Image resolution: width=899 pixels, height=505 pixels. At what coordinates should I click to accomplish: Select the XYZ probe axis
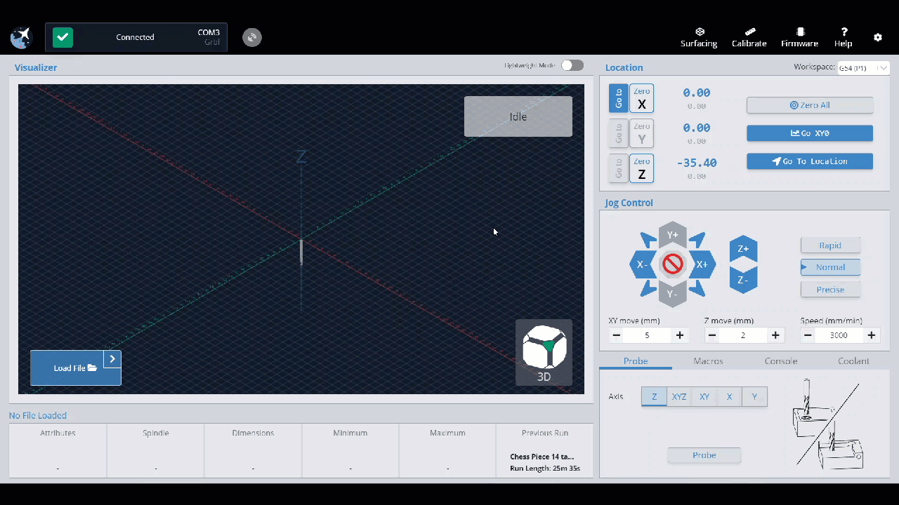[x=679, y=396]
